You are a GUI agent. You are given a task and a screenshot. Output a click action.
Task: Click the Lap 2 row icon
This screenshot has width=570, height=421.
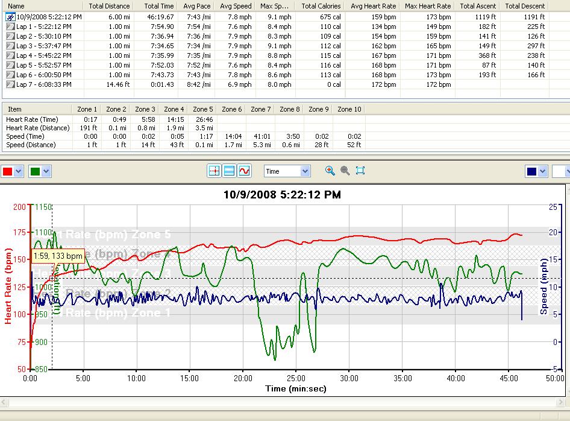[10, 36]
